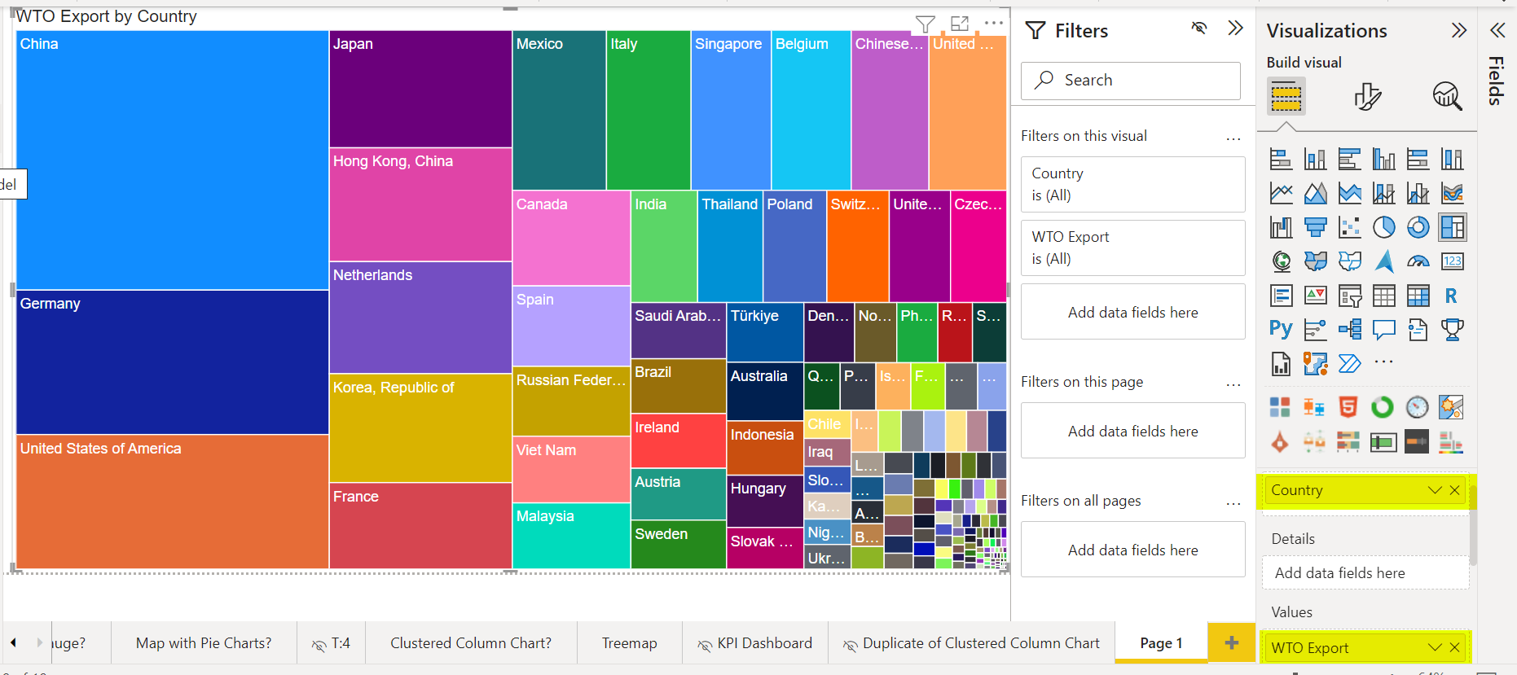Image resolution: width=1517 pixels, height=675 pixels.
Task: Expand the Fields pane
Action: point(1497,30)
